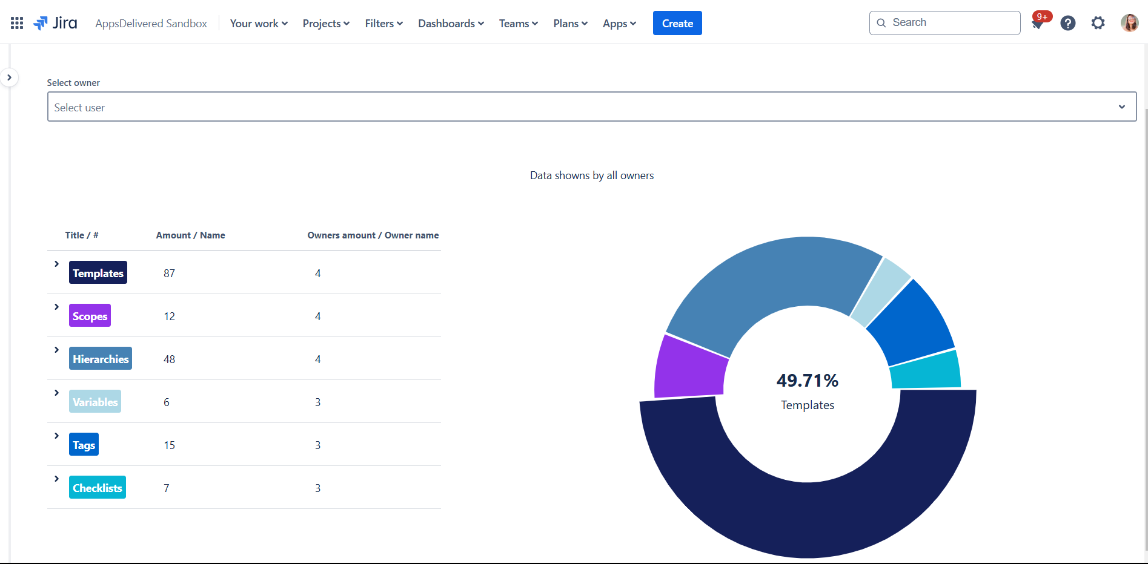Open the help question mark icon
This screenshot has height=564, width=1148.
point(1067,23)
